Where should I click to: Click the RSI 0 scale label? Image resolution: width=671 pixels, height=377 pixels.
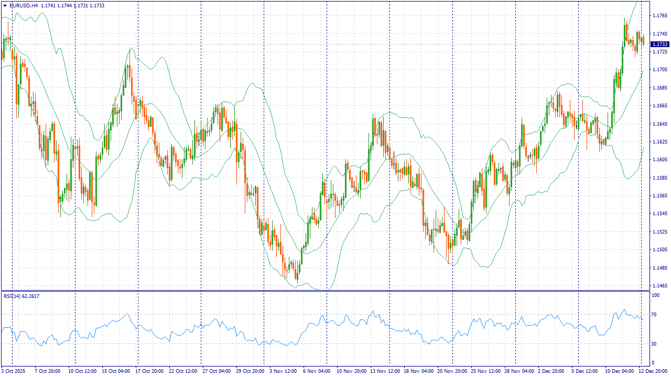[x=653, y=363]
